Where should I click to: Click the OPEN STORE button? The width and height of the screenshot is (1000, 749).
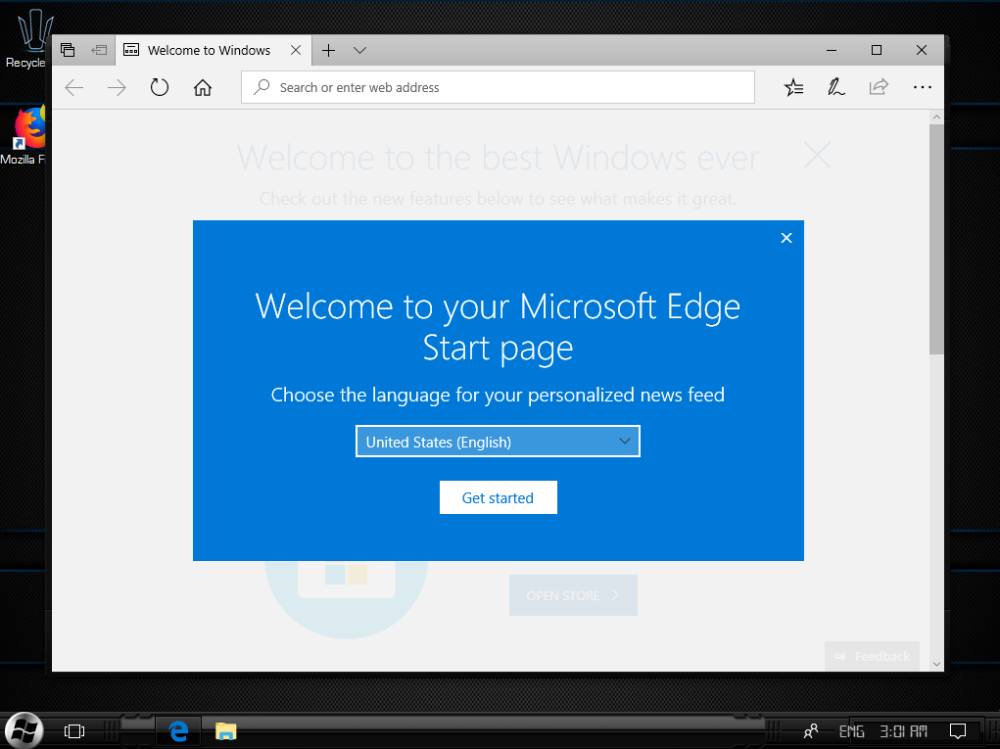573,595
